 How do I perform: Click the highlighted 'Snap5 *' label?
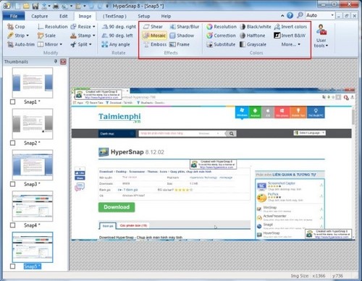pos(33,267)
